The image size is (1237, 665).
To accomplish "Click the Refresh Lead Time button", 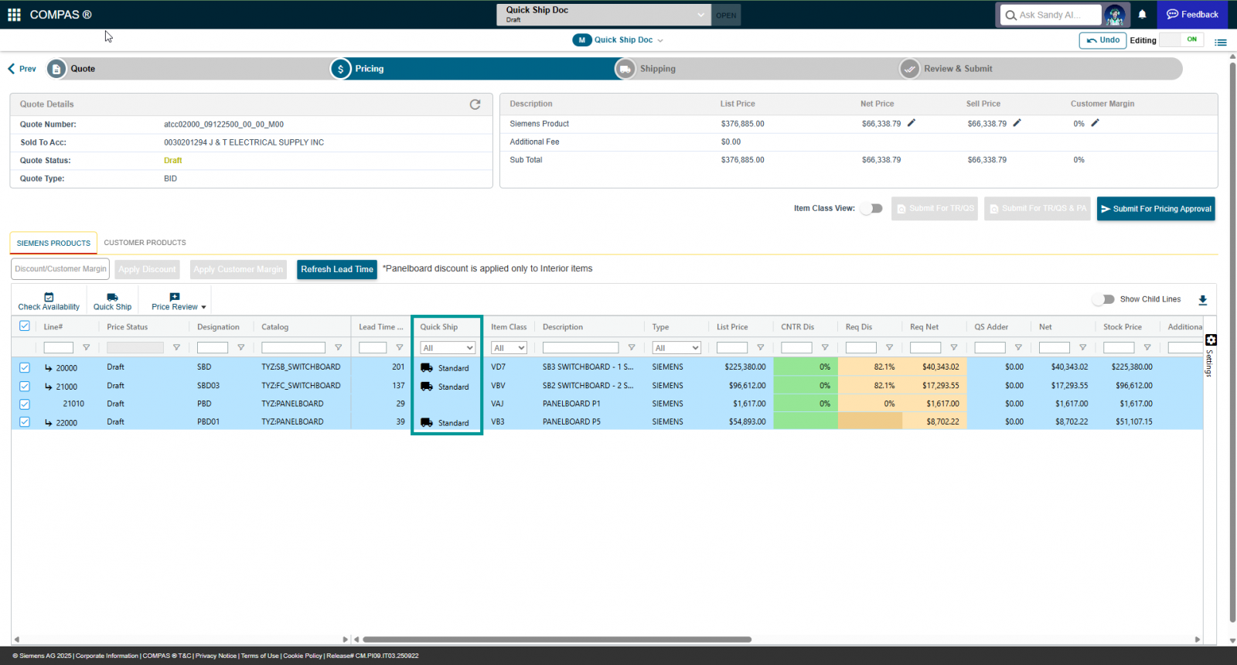I will pyautogui.click(x=337, y=269).
